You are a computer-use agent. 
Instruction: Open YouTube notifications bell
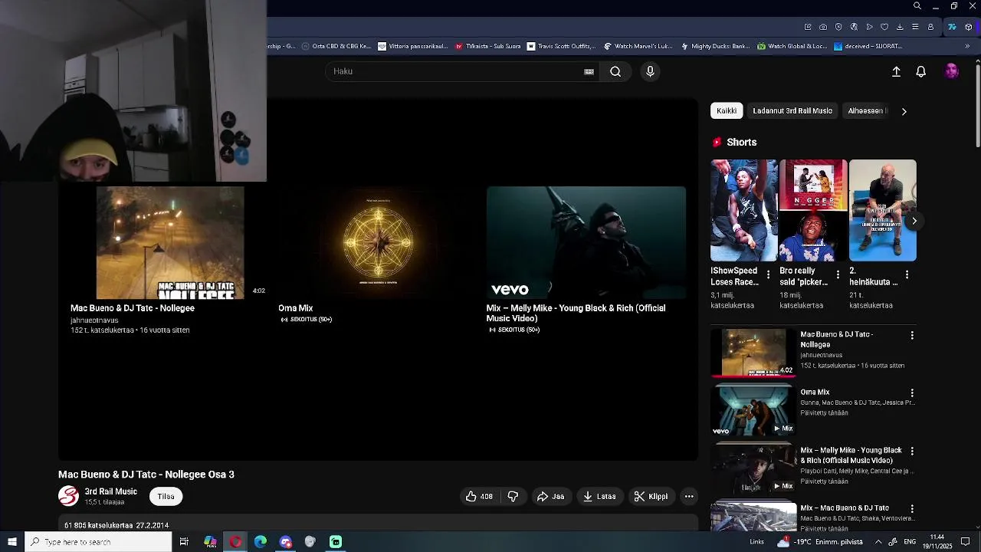(x=921, y=71)
